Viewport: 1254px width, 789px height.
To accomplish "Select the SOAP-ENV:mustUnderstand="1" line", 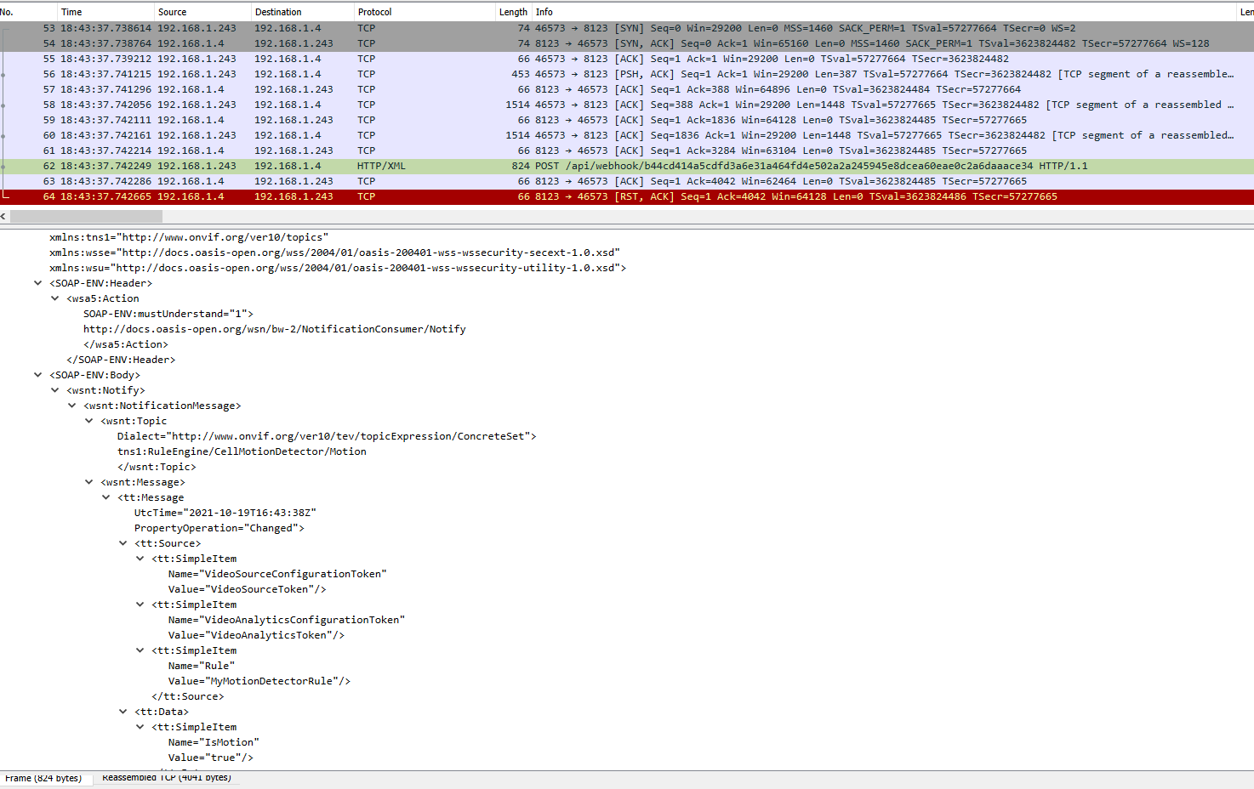I will coord(168,314).
